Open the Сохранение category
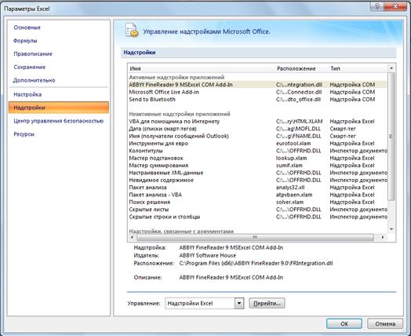The width and height of the screenshot is (411, 336). (x=29, y=67)
